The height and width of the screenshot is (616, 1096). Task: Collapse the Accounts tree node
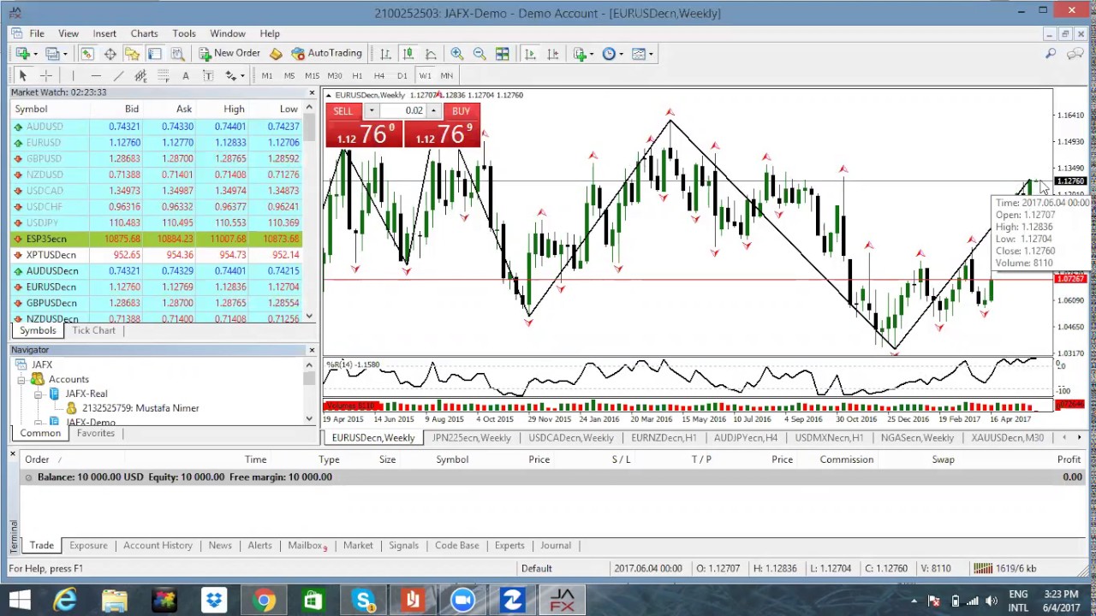click(x=21, y=379)
